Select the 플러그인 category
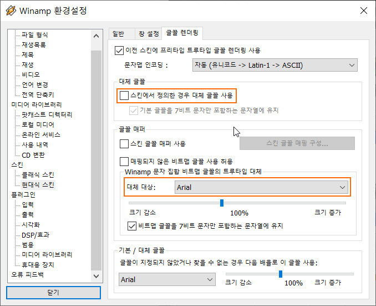Image resolution: width=376 pixels, height=306 pixels. click(23, 195)
